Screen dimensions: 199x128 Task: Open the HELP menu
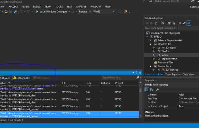[108, 7]
